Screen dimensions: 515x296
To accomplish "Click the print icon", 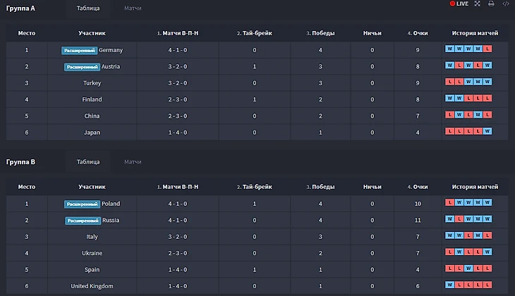I will point(491,4).
